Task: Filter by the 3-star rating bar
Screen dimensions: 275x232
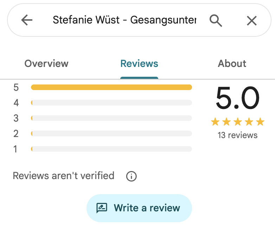Action: point(111,118)
